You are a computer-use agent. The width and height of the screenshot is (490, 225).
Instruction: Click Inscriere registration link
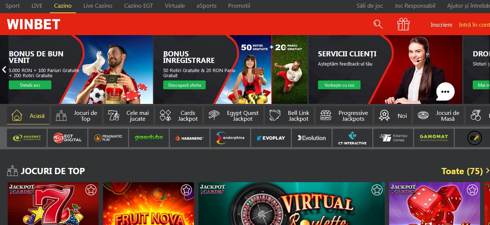tap(442, 25)
